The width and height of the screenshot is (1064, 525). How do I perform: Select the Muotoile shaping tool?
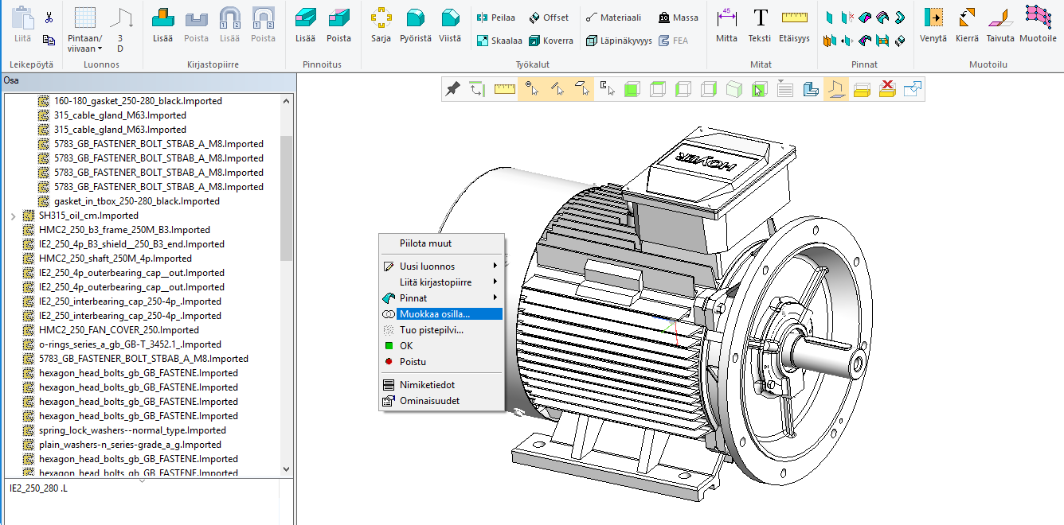1038,25
